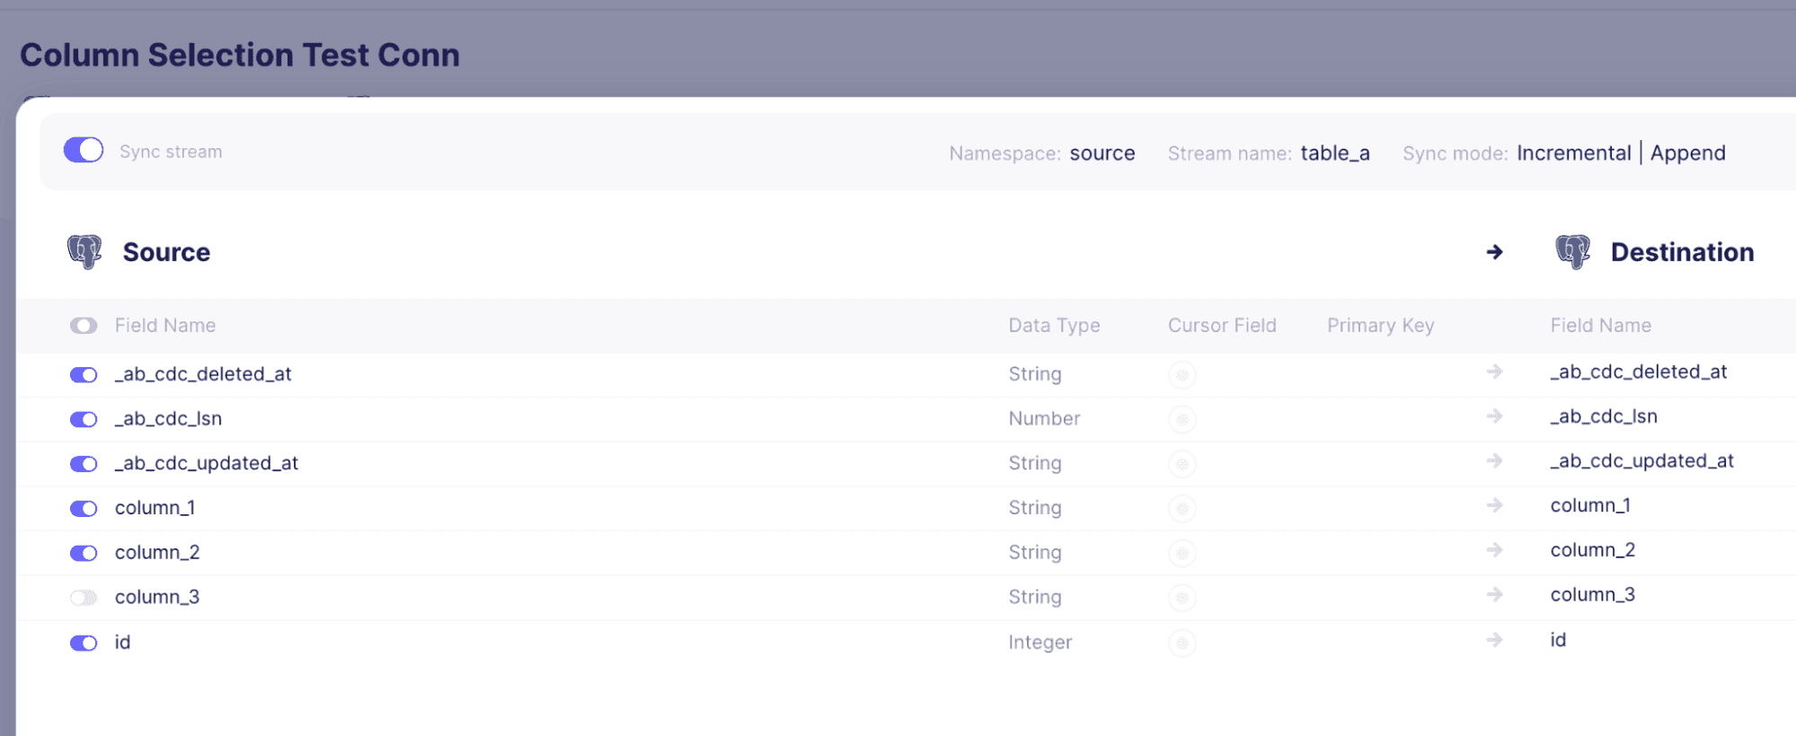
Task: Click the Sync stream label
Action: pyautogui.click(x=171, y=152)
